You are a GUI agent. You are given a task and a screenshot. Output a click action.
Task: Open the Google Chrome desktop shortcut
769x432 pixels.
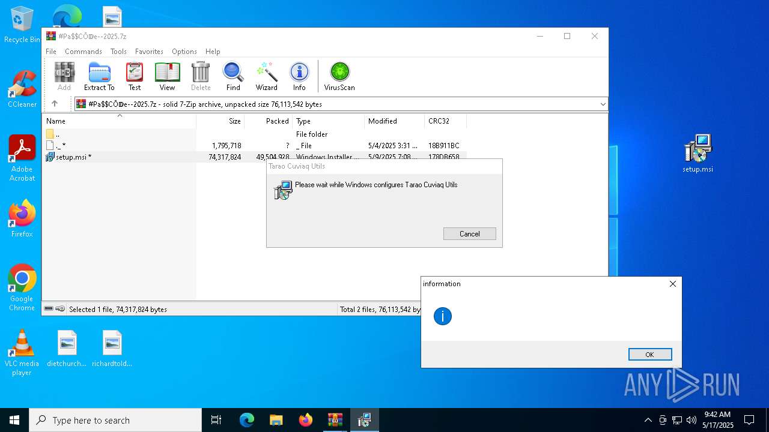coord(22,287)
